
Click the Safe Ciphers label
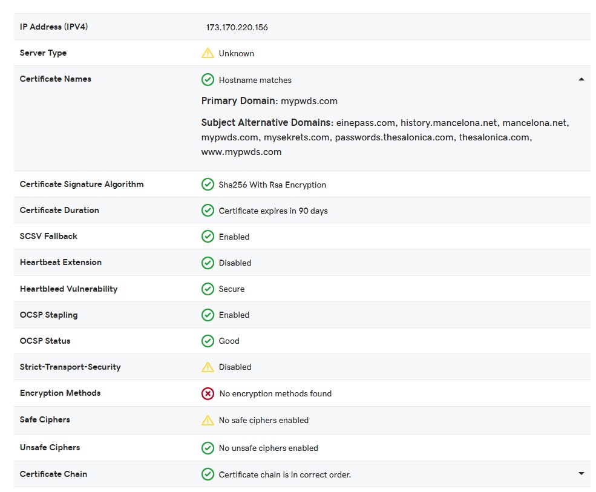45,419
